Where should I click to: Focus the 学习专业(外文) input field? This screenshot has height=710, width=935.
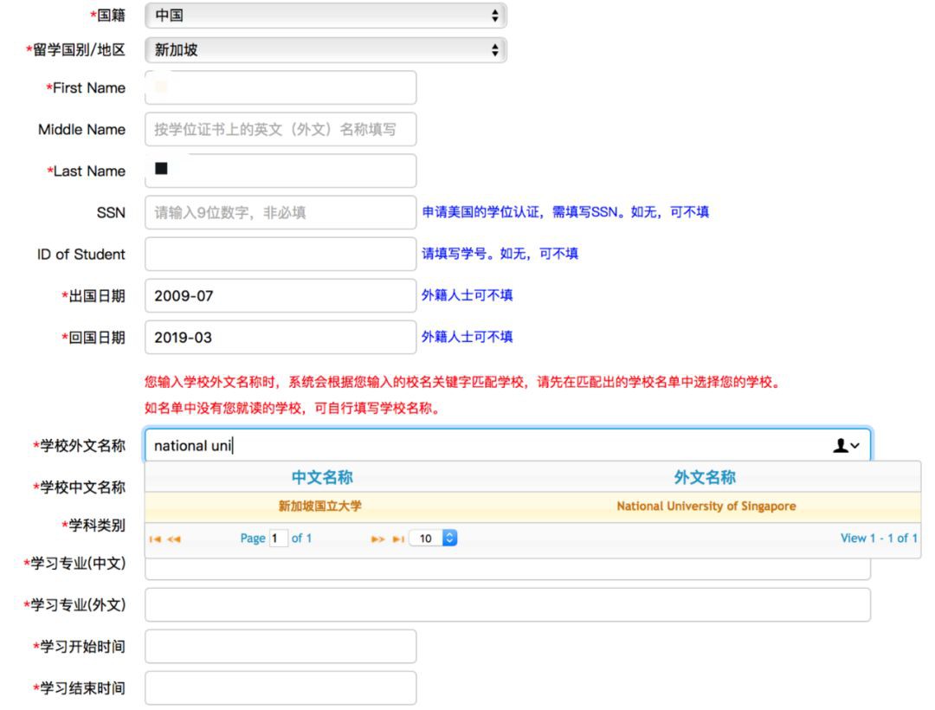507,605
